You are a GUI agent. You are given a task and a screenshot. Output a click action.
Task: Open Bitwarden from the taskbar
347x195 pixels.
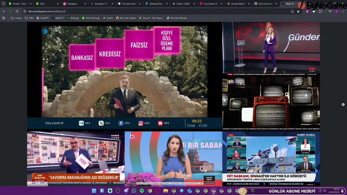click(x=102, y=191)
